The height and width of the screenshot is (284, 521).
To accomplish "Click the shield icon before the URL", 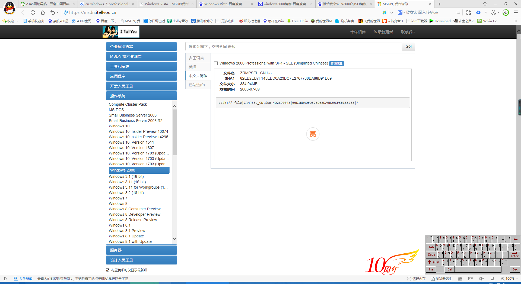I will coord(66,12).
